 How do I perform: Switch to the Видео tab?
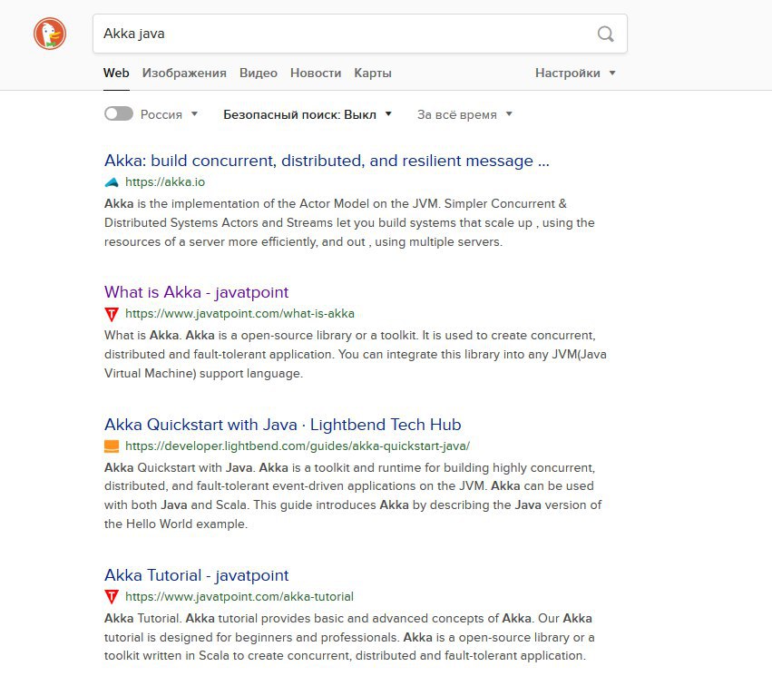pyautogui.click(x=259, y=73)
